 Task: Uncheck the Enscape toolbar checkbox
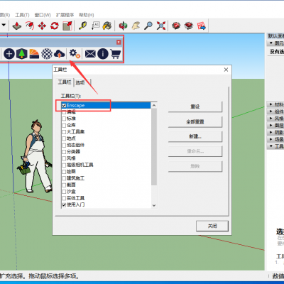64,106
